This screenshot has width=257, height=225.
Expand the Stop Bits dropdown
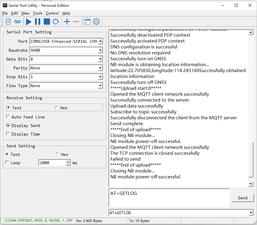(x=100, y=77)
